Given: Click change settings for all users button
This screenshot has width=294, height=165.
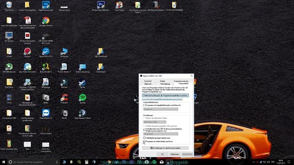Looking at the screenshot, I should click(x=165, y=148).
